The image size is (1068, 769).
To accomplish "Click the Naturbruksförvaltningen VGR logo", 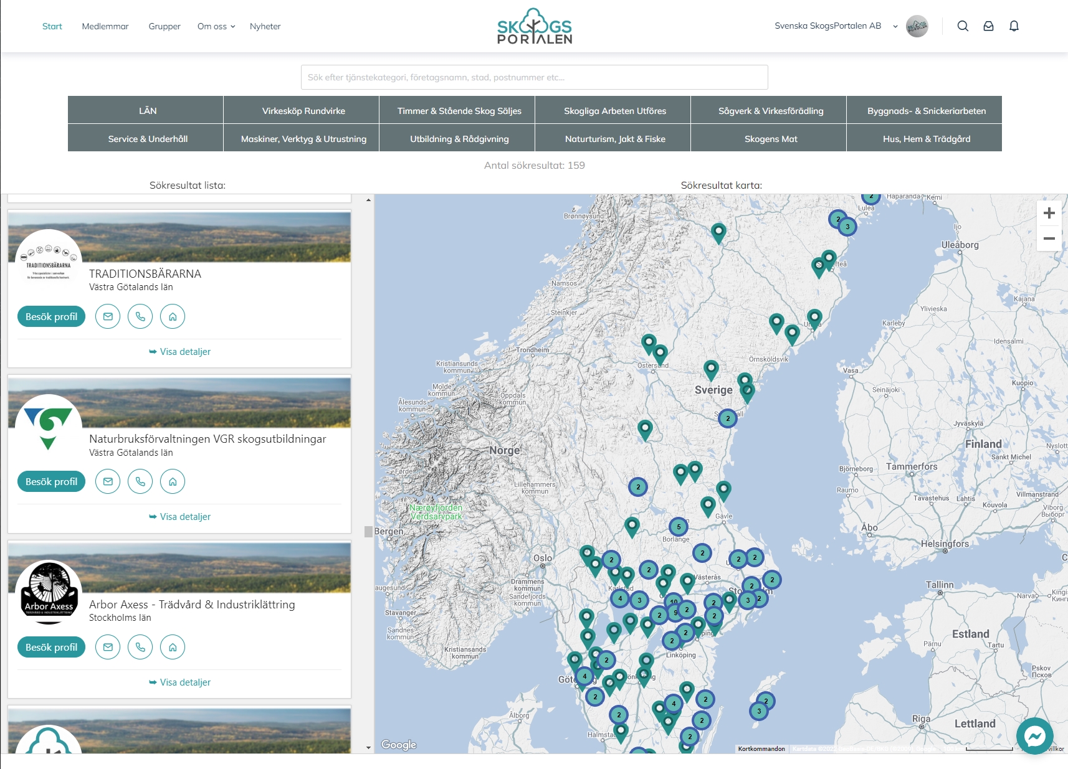I will coord(49,428).
